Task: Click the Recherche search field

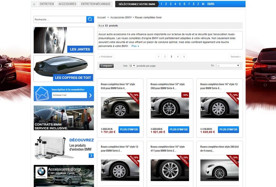Action: click(x=60, y=19)
